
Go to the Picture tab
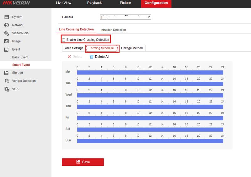(125, 3)
